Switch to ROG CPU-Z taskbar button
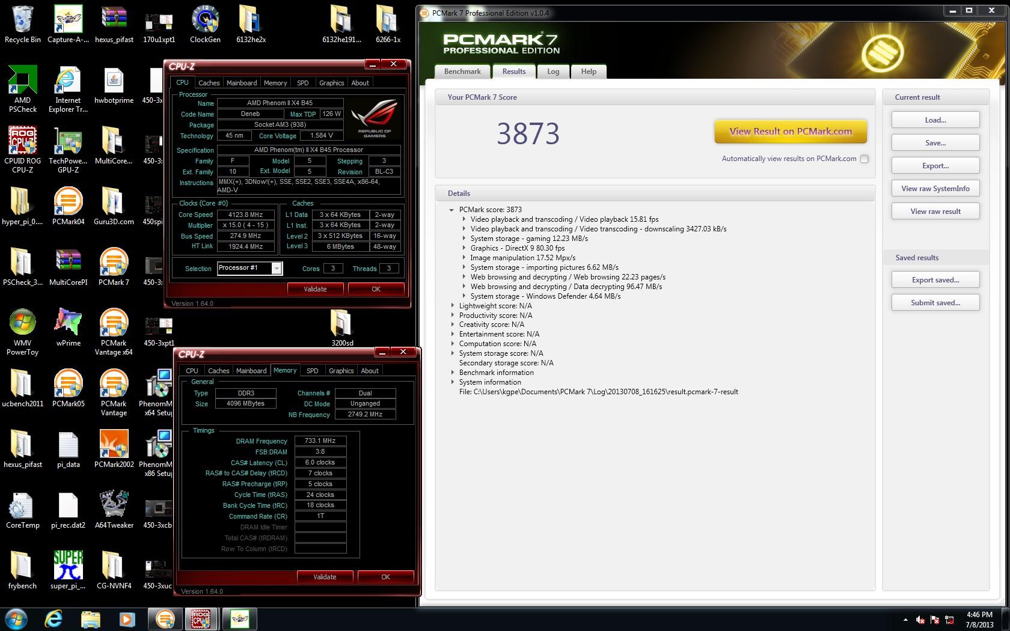Screen dimensions: 1010x631 click(201, 619)
